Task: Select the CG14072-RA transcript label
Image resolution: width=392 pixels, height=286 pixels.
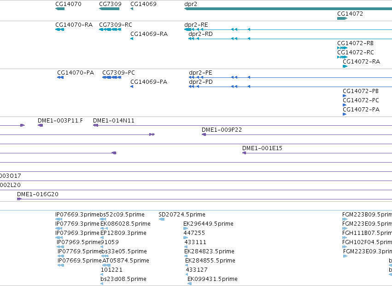Action: [361, 62]
